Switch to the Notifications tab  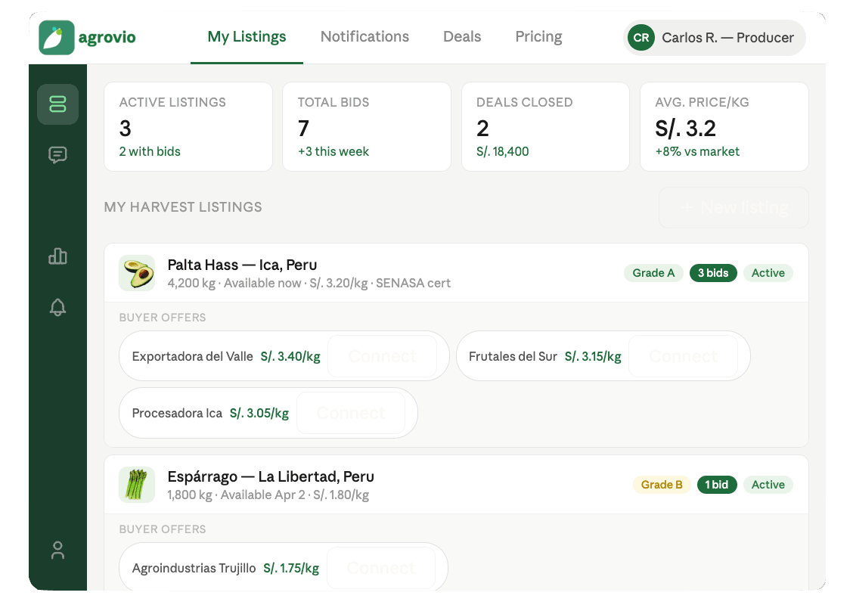[364, 37]
